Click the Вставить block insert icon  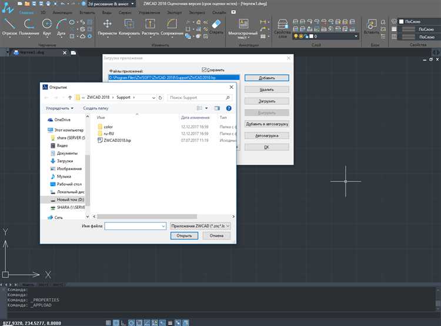pos(372,26)
